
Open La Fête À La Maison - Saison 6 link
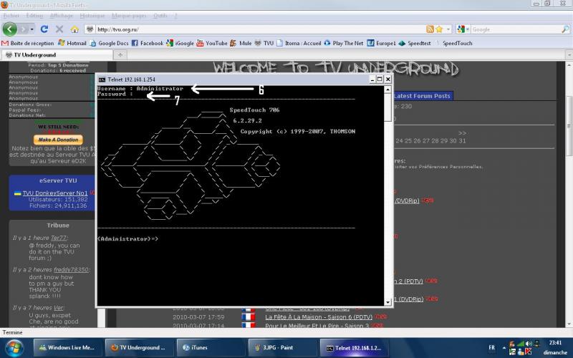[x=319, y=317]
